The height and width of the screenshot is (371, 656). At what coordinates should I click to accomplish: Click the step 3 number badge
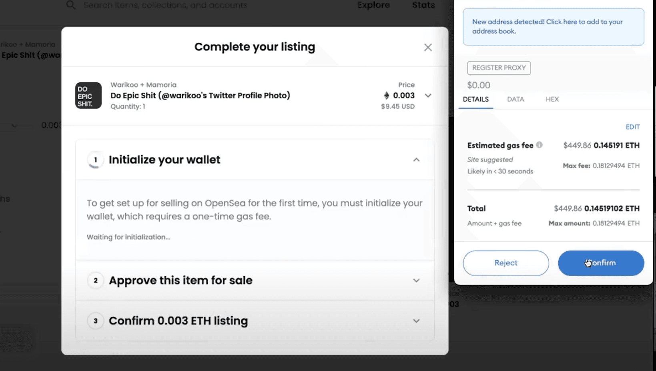[x=95, y=321]
